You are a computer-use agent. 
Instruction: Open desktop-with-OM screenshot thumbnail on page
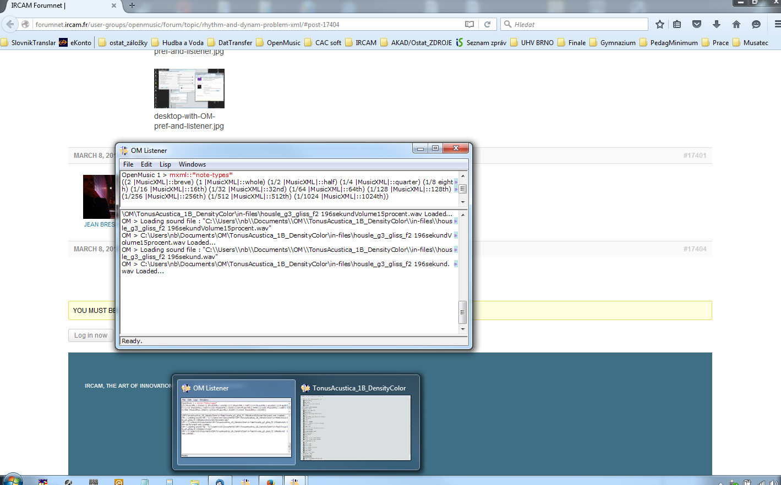189,88
